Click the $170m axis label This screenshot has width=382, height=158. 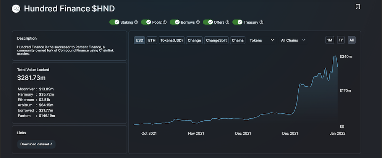pyautogui.click(x=346, y=90)
